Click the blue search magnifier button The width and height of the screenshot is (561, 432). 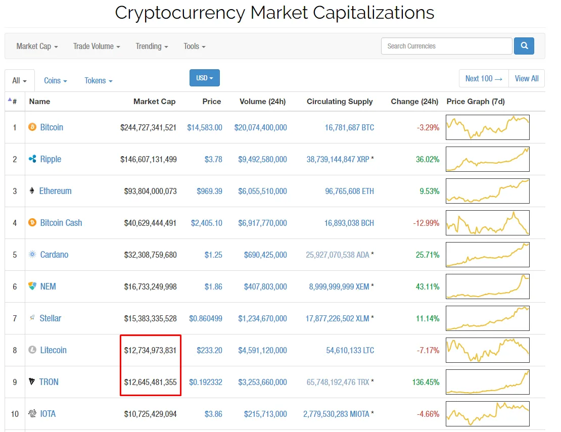(524, 46)
